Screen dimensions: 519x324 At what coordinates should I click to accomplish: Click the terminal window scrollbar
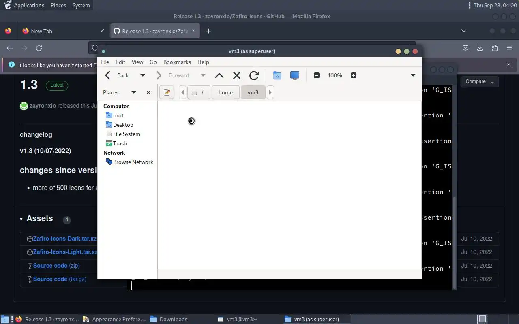(x=454, y=242)
